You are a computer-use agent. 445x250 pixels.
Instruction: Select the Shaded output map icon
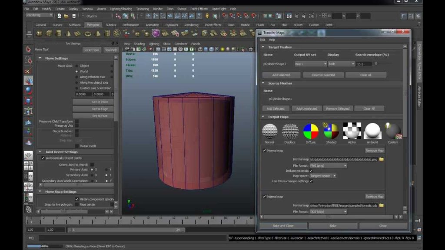tap(331, 131)
